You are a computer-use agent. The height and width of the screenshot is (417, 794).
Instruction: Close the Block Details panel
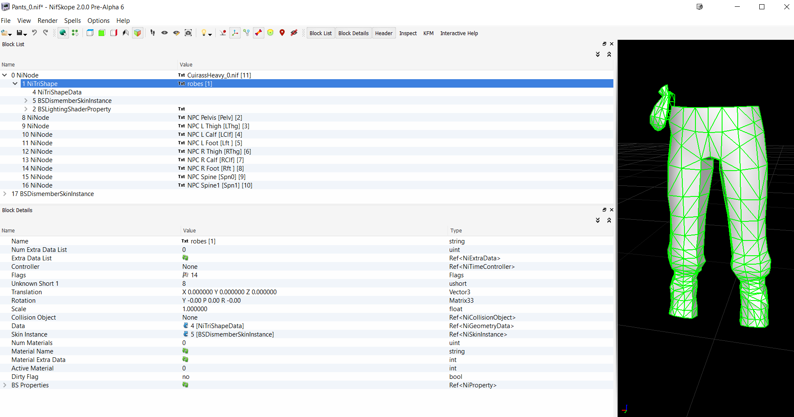coord(611,210)
